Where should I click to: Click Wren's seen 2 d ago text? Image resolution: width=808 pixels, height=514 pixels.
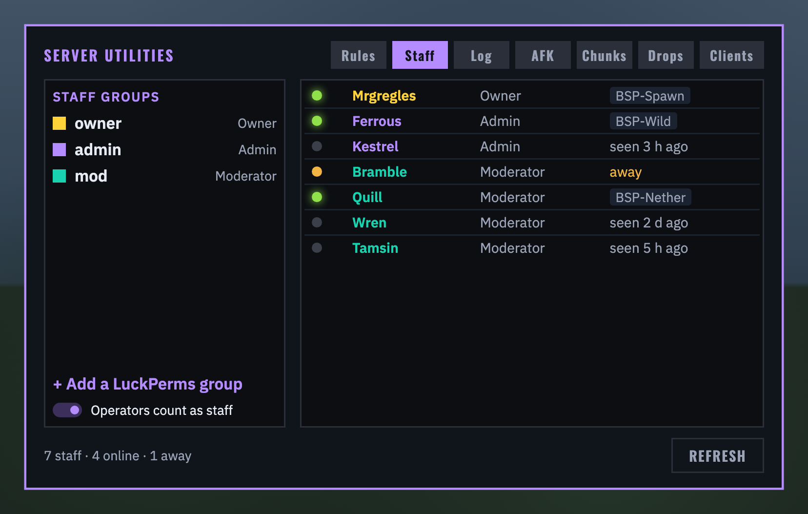[649, 223]
